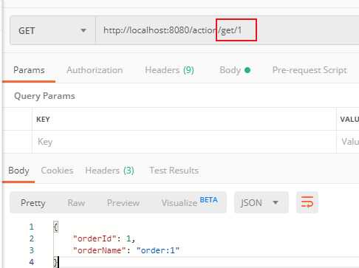Open the Test Results tab
The width and height of the screenshot is (359, 268).
point(174,171)
